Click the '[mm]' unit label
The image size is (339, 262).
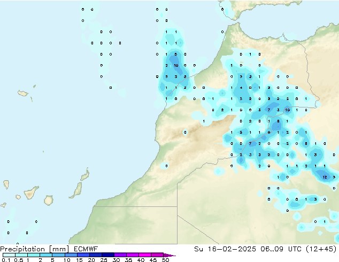pos(59,249)
